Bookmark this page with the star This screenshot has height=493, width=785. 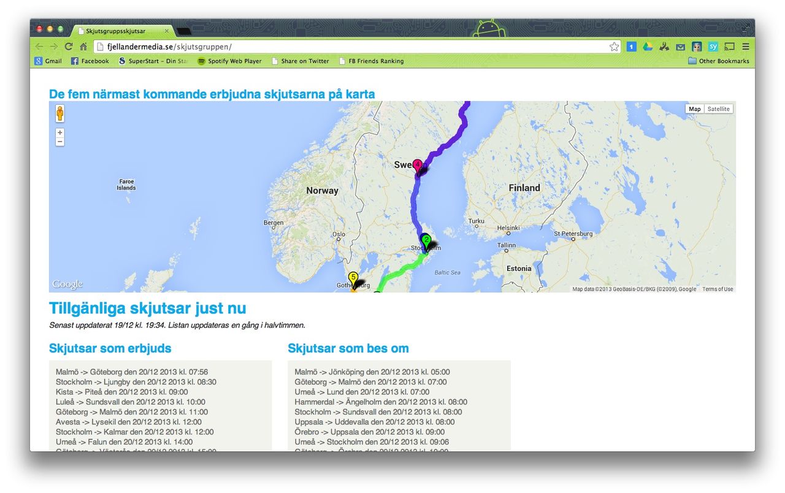click(614, 47)
